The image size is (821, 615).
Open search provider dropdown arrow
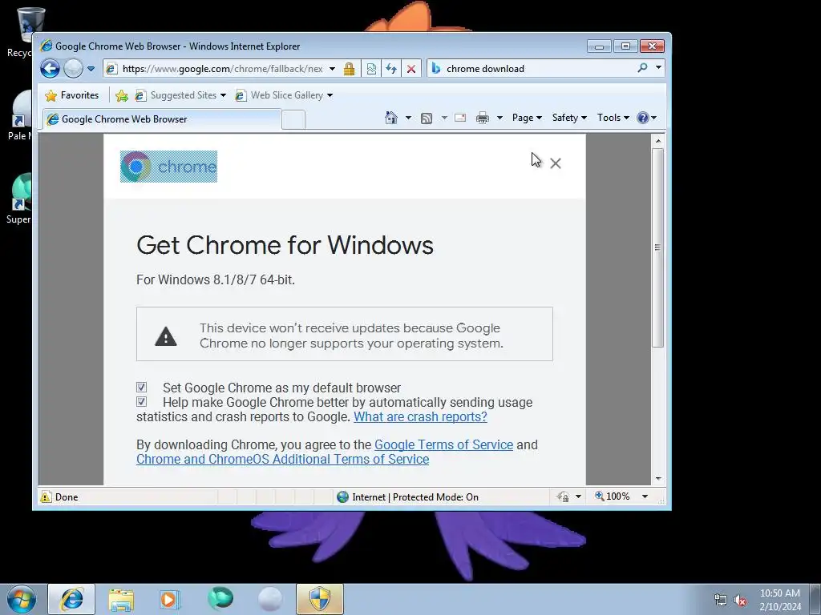pyautogui.click(x=658, y=68)
